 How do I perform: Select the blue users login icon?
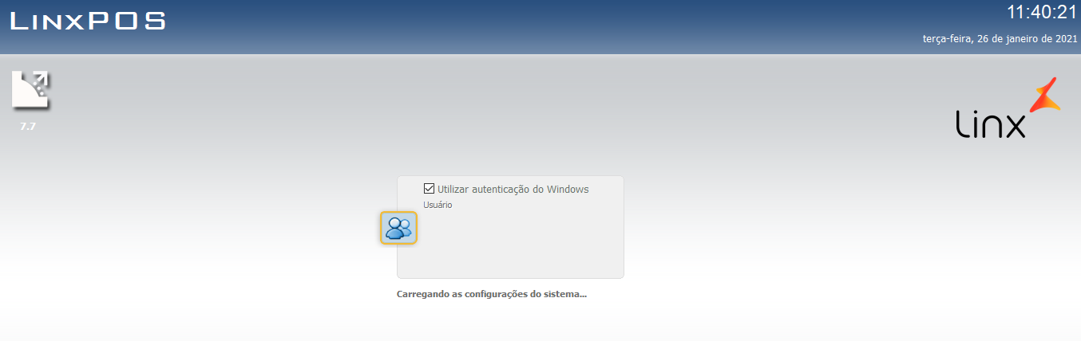coord(398,228)
